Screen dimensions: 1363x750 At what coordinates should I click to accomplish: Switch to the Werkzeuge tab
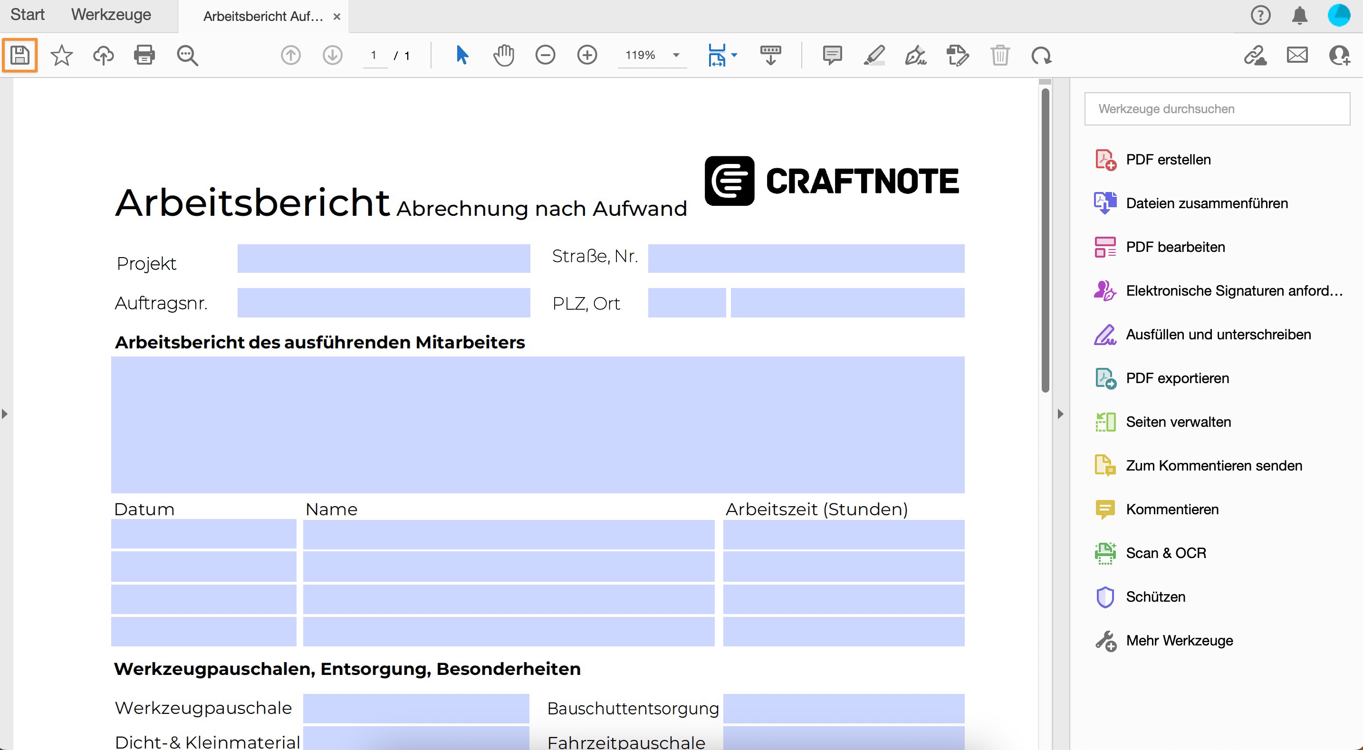coord(111,15)
